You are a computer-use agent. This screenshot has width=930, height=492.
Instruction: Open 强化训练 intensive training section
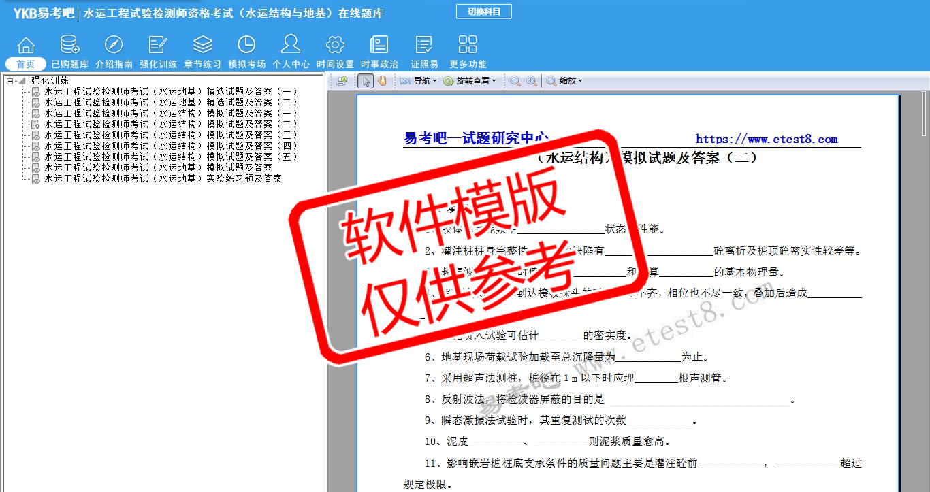coord(158,52)
